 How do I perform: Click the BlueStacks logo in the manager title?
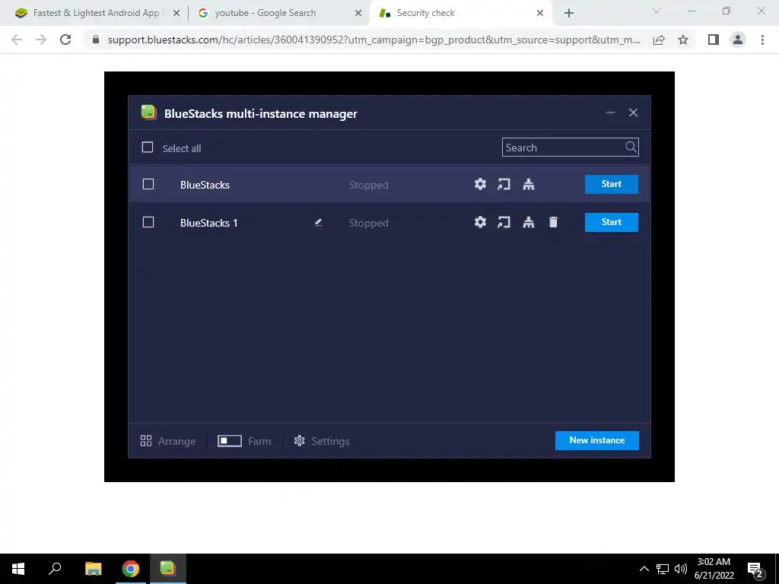click(148, 113)
